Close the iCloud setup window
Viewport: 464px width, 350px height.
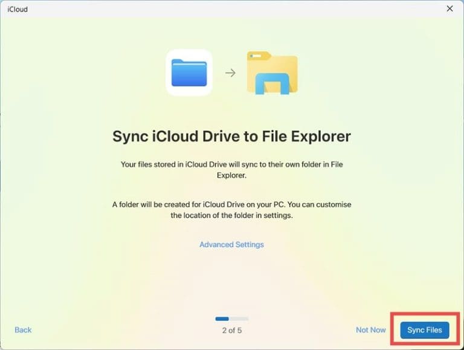pos(449,9)
